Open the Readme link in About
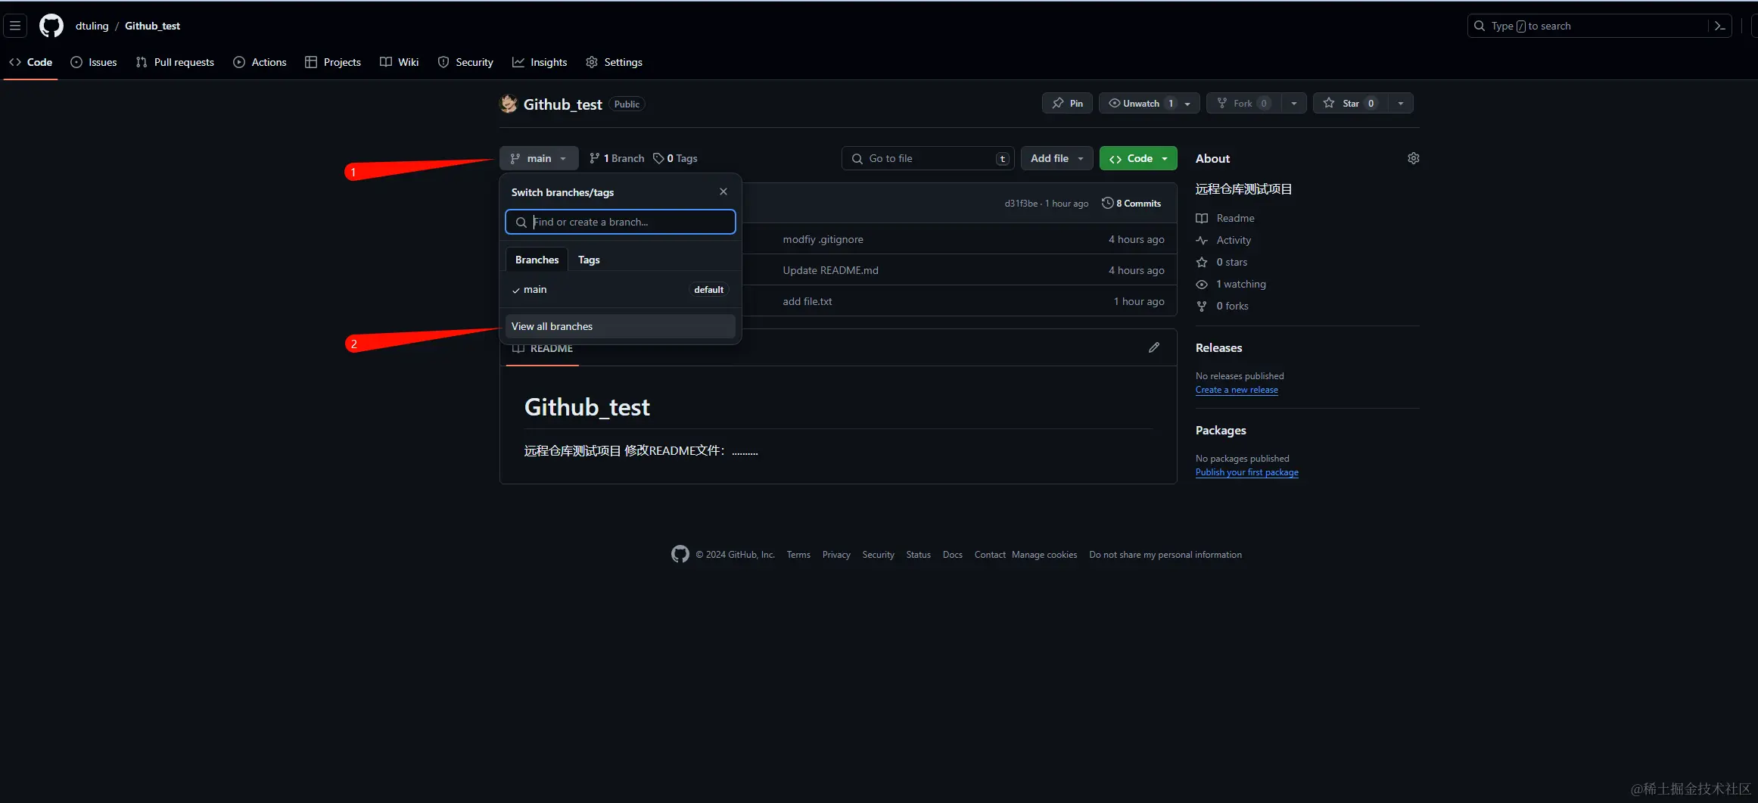The height and width of the screenshot is (803, 1758). point(1225,218)
